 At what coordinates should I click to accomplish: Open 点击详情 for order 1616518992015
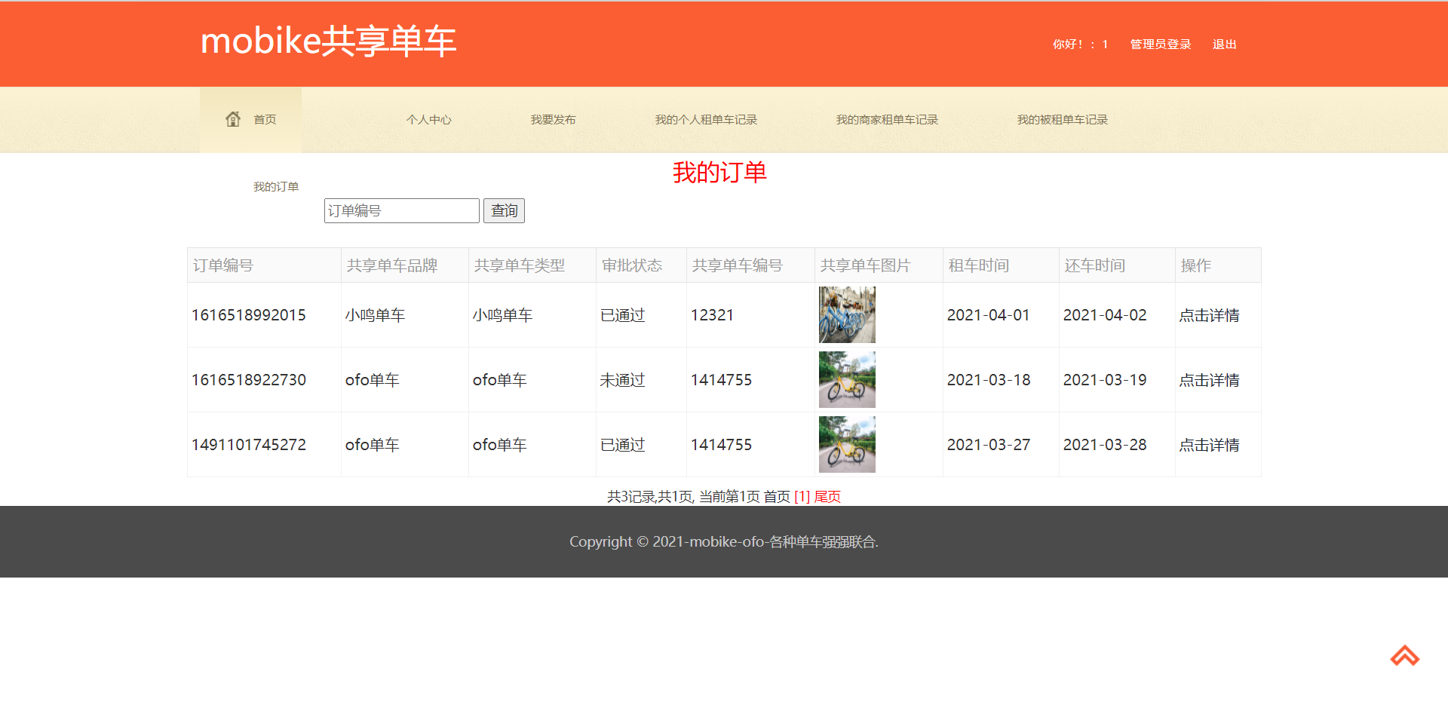point(1209,315)
